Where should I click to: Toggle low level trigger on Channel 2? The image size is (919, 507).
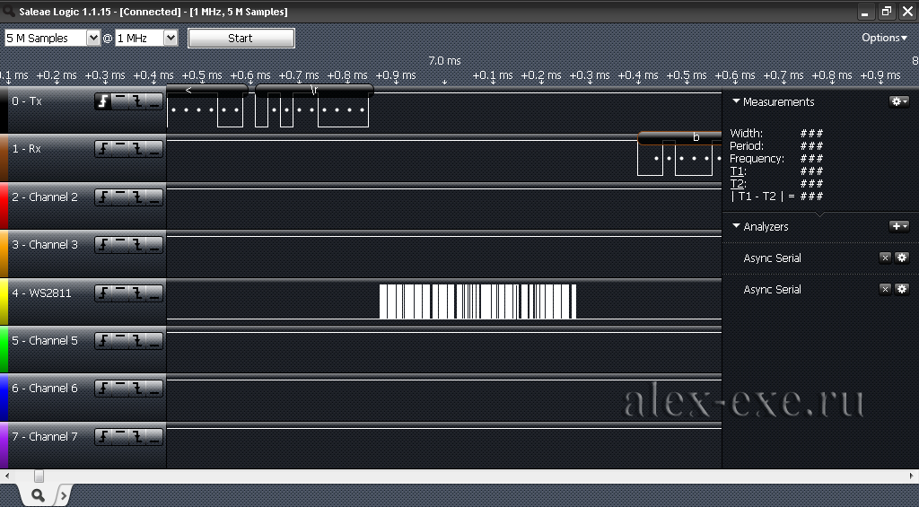[x=154, y=197]
